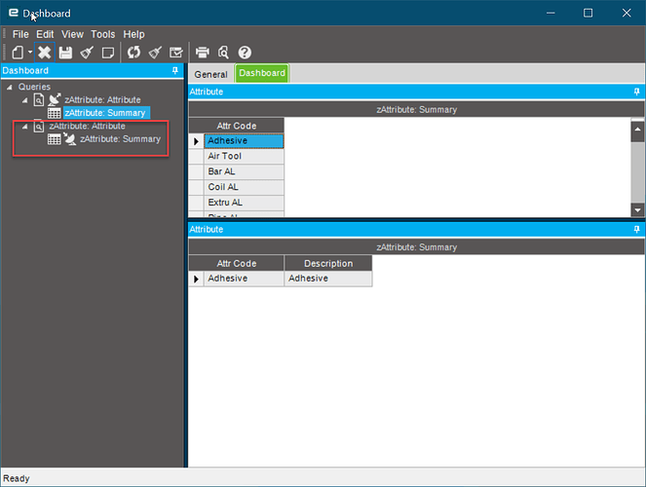Image resolution: width=646 pixels, height=487 pixels.
Task: Open the New icon dropdown arrow
Action: [x=30, y=53]
